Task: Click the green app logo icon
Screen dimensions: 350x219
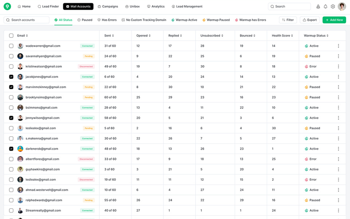Action: (7, 7)
